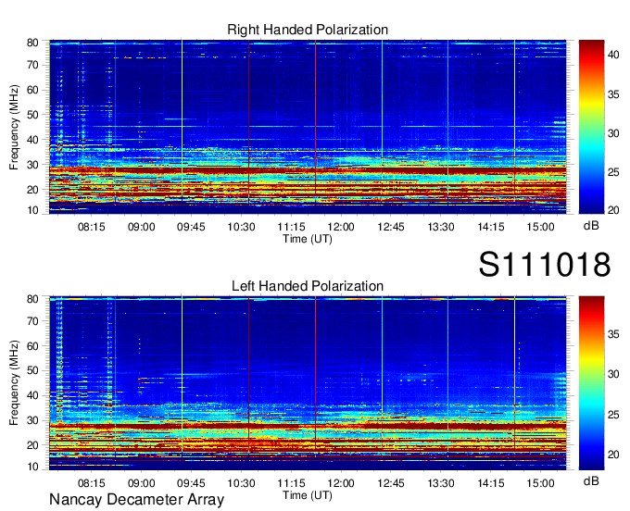This screenshot has height=511, width=630.
Task: Click the Right Handed Polarization spectrogram image
Action: coord(308,127)
